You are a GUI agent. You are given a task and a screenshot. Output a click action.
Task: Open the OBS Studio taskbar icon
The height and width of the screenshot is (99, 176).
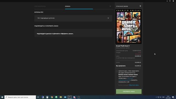[79, 97]
